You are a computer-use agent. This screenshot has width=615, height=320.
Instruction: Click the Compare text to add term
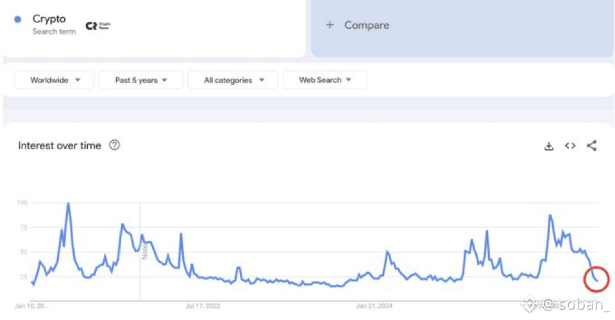click(367, 25)
